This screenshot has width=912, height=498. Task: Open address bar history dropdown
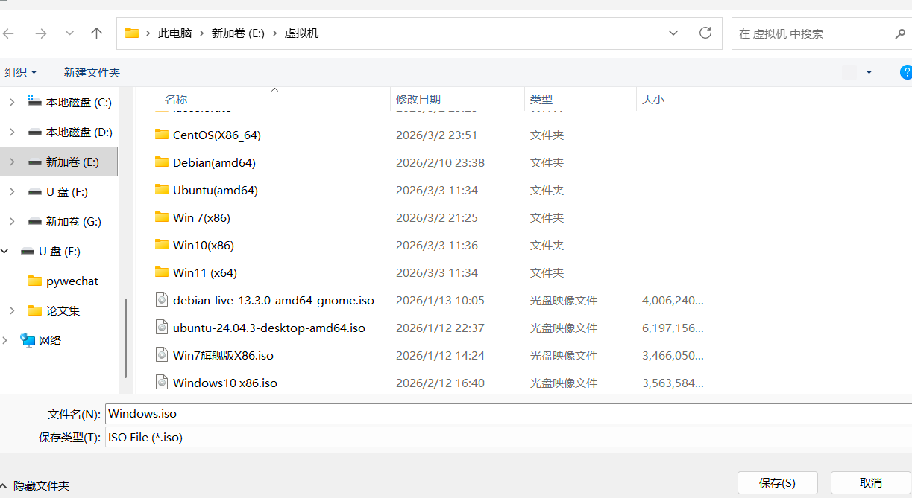pos(673,33)
